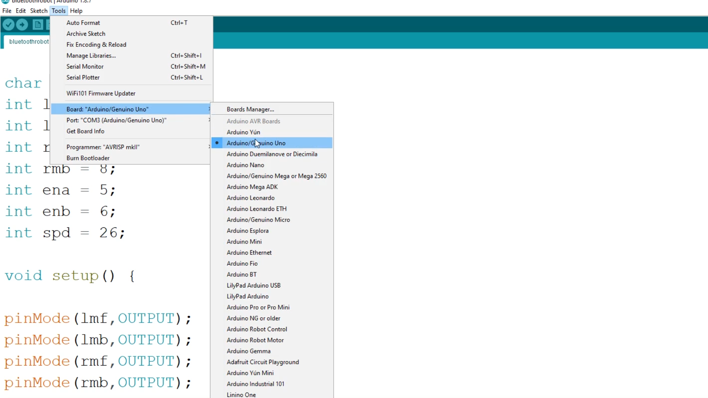Viewport: 708px width, 398px height.
Task: Choose Arduino Robot Motor board
Action: pos(272,341)
